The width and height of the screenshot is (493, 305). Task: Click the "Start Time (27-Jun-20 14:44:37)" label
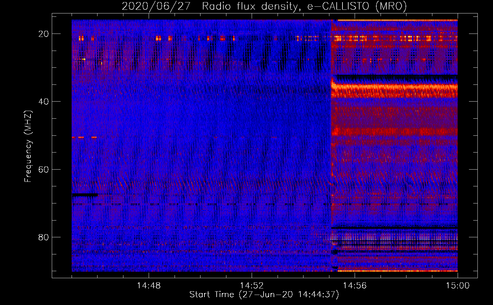(x=264, y=295)
